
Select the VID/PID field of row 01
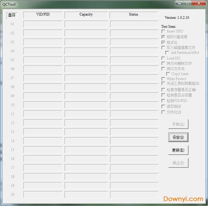43,24
